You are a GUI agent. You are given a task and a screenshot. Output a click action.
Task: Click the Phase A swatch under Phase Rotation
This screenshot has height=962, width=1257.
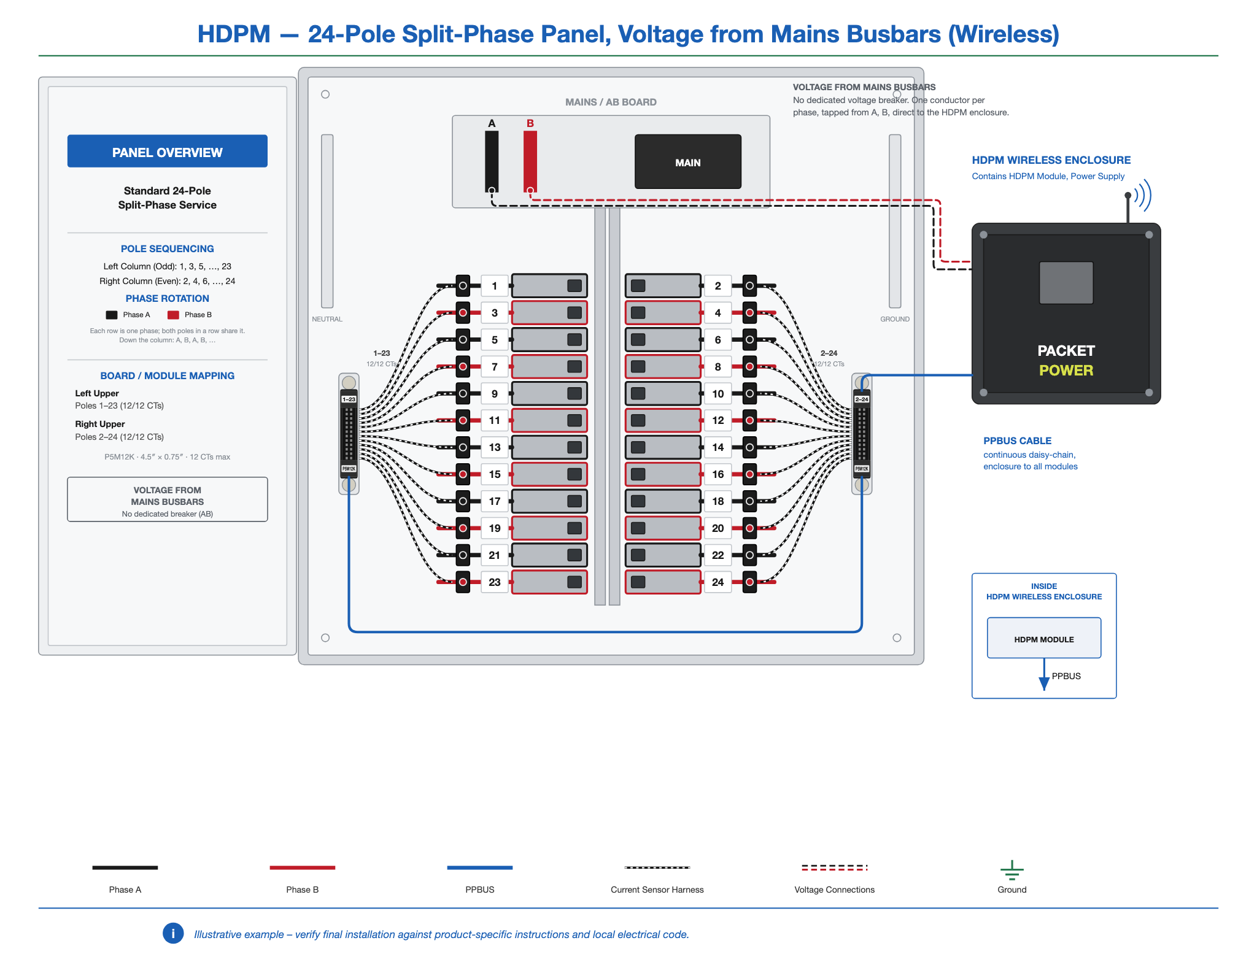tap(112, 315)
